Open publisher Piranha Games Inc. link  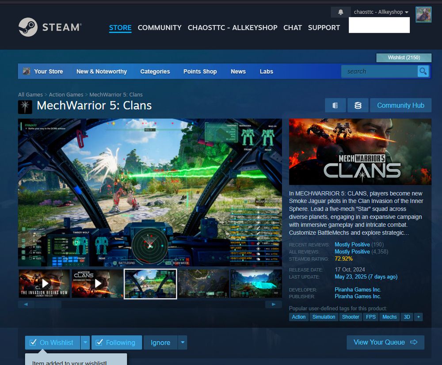pos(358,296)
